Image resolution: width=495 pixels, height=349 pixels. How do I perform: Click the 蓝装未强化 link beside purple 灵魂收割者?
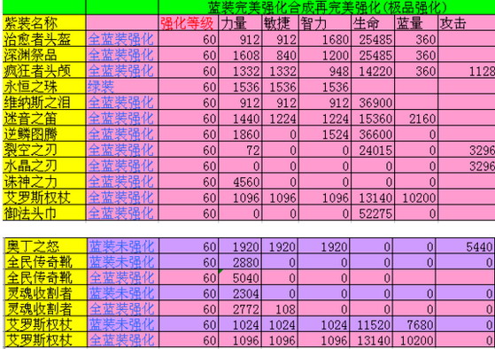tap(121, 293)
